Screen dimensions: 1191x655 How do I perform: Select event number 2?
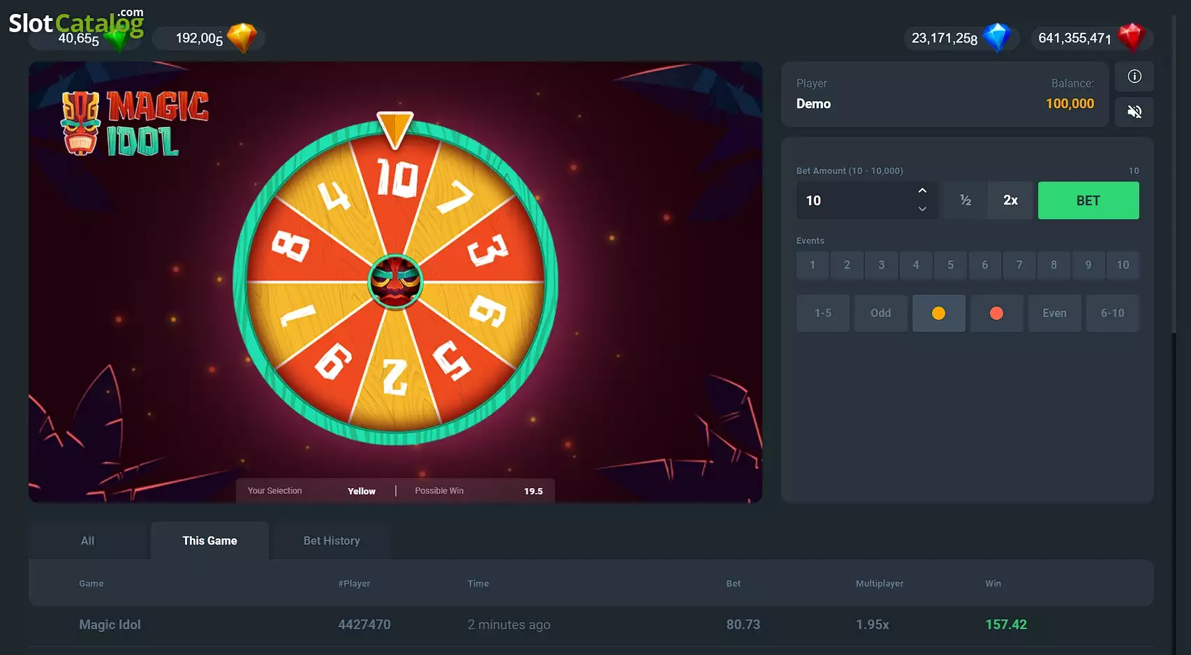coord(847,265)
